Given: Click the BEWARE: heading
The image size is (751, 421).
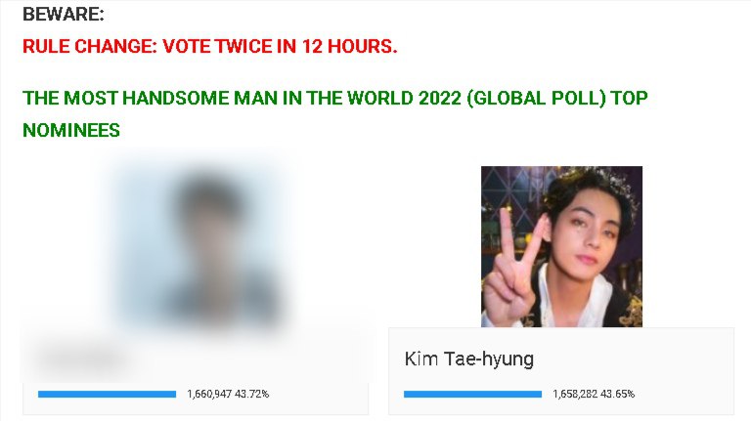Looking at the screenshot, I should (64, 14).
